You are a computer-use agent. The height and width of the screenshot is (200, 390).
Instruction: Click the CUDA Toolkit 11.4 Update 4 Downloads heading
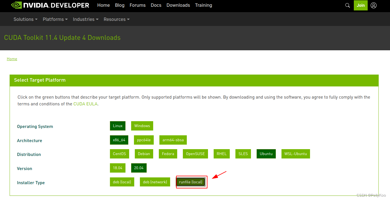(x=62, y=38)
